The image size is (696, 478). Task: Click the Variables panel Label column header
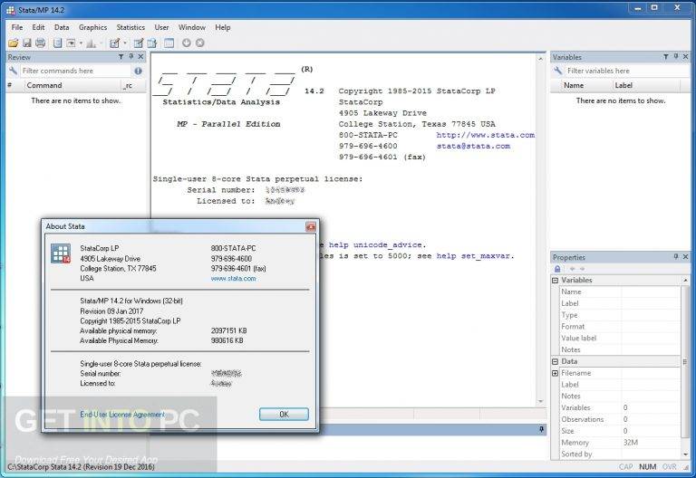click(646, 85)
